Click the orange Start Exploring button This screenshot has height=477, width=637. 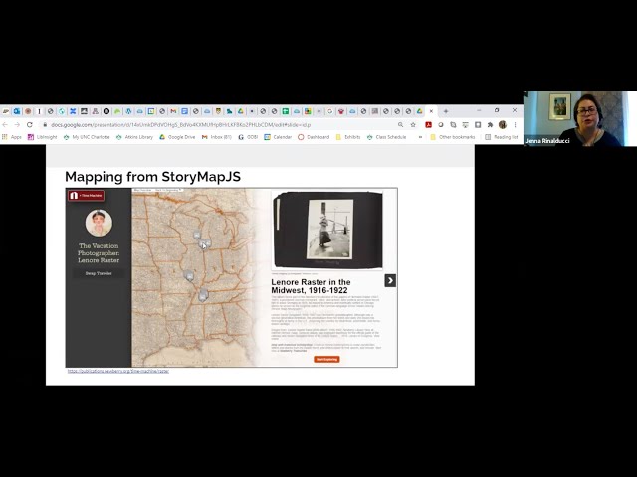326,359
